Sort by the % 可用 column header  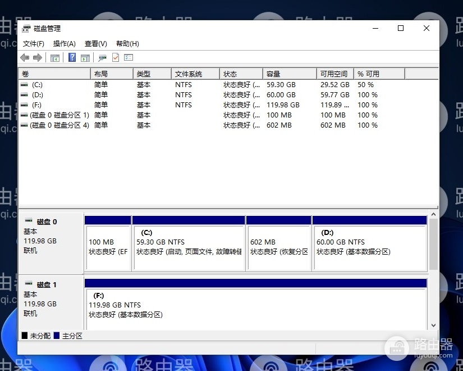[x=379, y=74]
